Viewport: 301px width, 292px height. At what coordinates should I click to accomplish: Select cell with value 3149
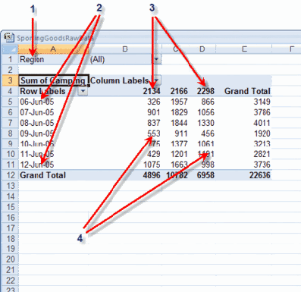tap(262, 102)
